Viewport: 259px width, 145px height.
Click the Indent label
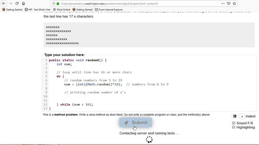(x=251, y=116)
